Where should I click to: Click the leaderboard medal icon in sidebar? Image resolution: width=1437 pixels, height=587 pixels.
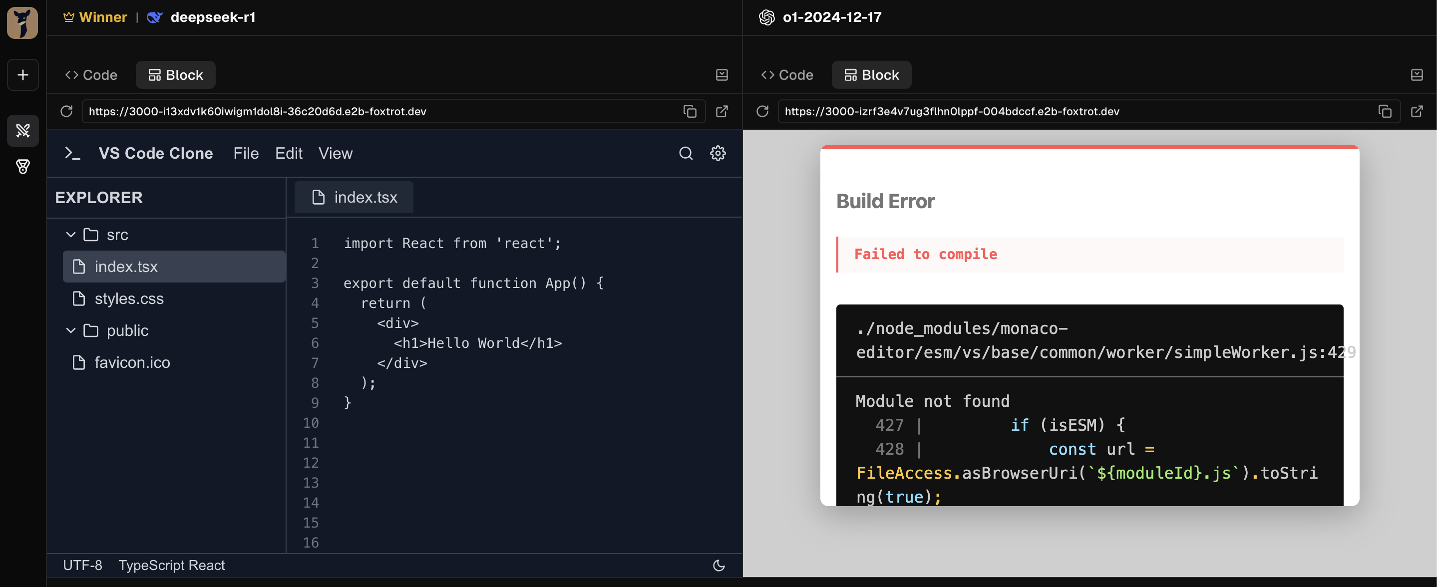coord(23,166)
